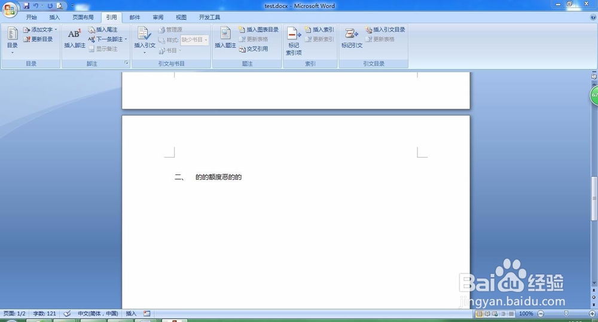This screenshot has height=322, width=598.
Task: Click the disabled 显示备注 button
Action: tap(103, 49)
